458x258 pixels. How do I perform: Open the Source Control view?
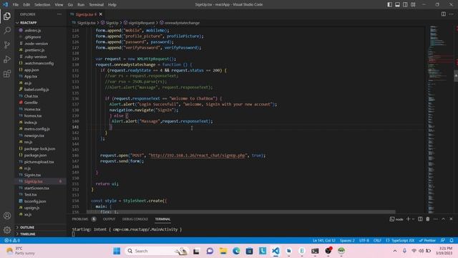(x=7, y=44)
